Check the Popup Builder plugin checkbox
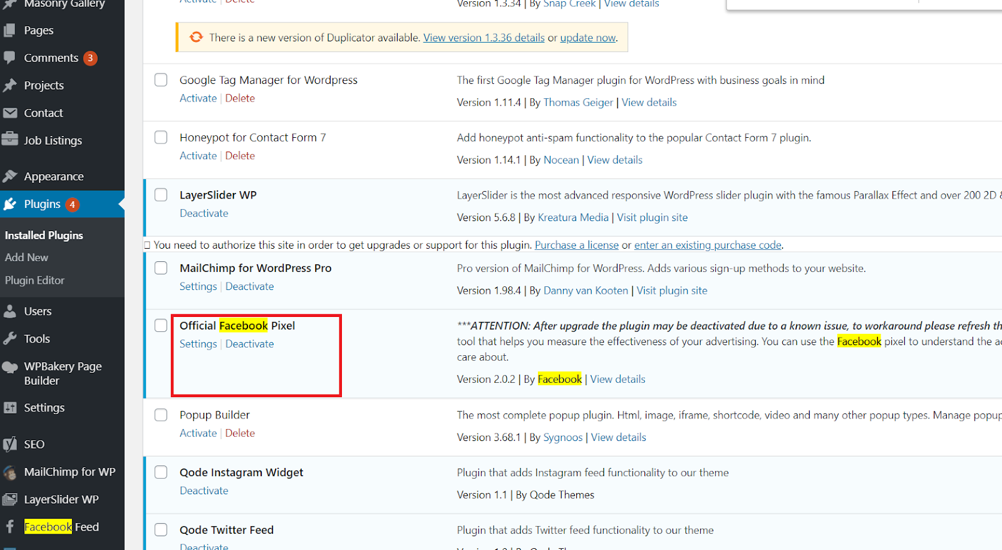The width and height of the screenshot is (1002, 550). [x=161, y=415]
